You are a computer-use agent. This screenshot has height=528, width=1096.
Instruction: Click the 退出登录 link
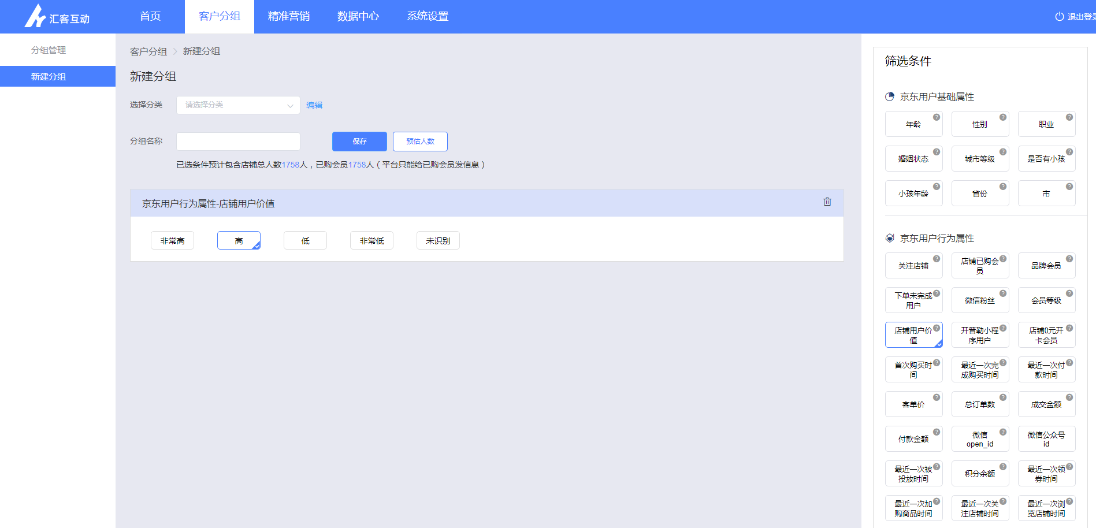[x=1081, y=17]
